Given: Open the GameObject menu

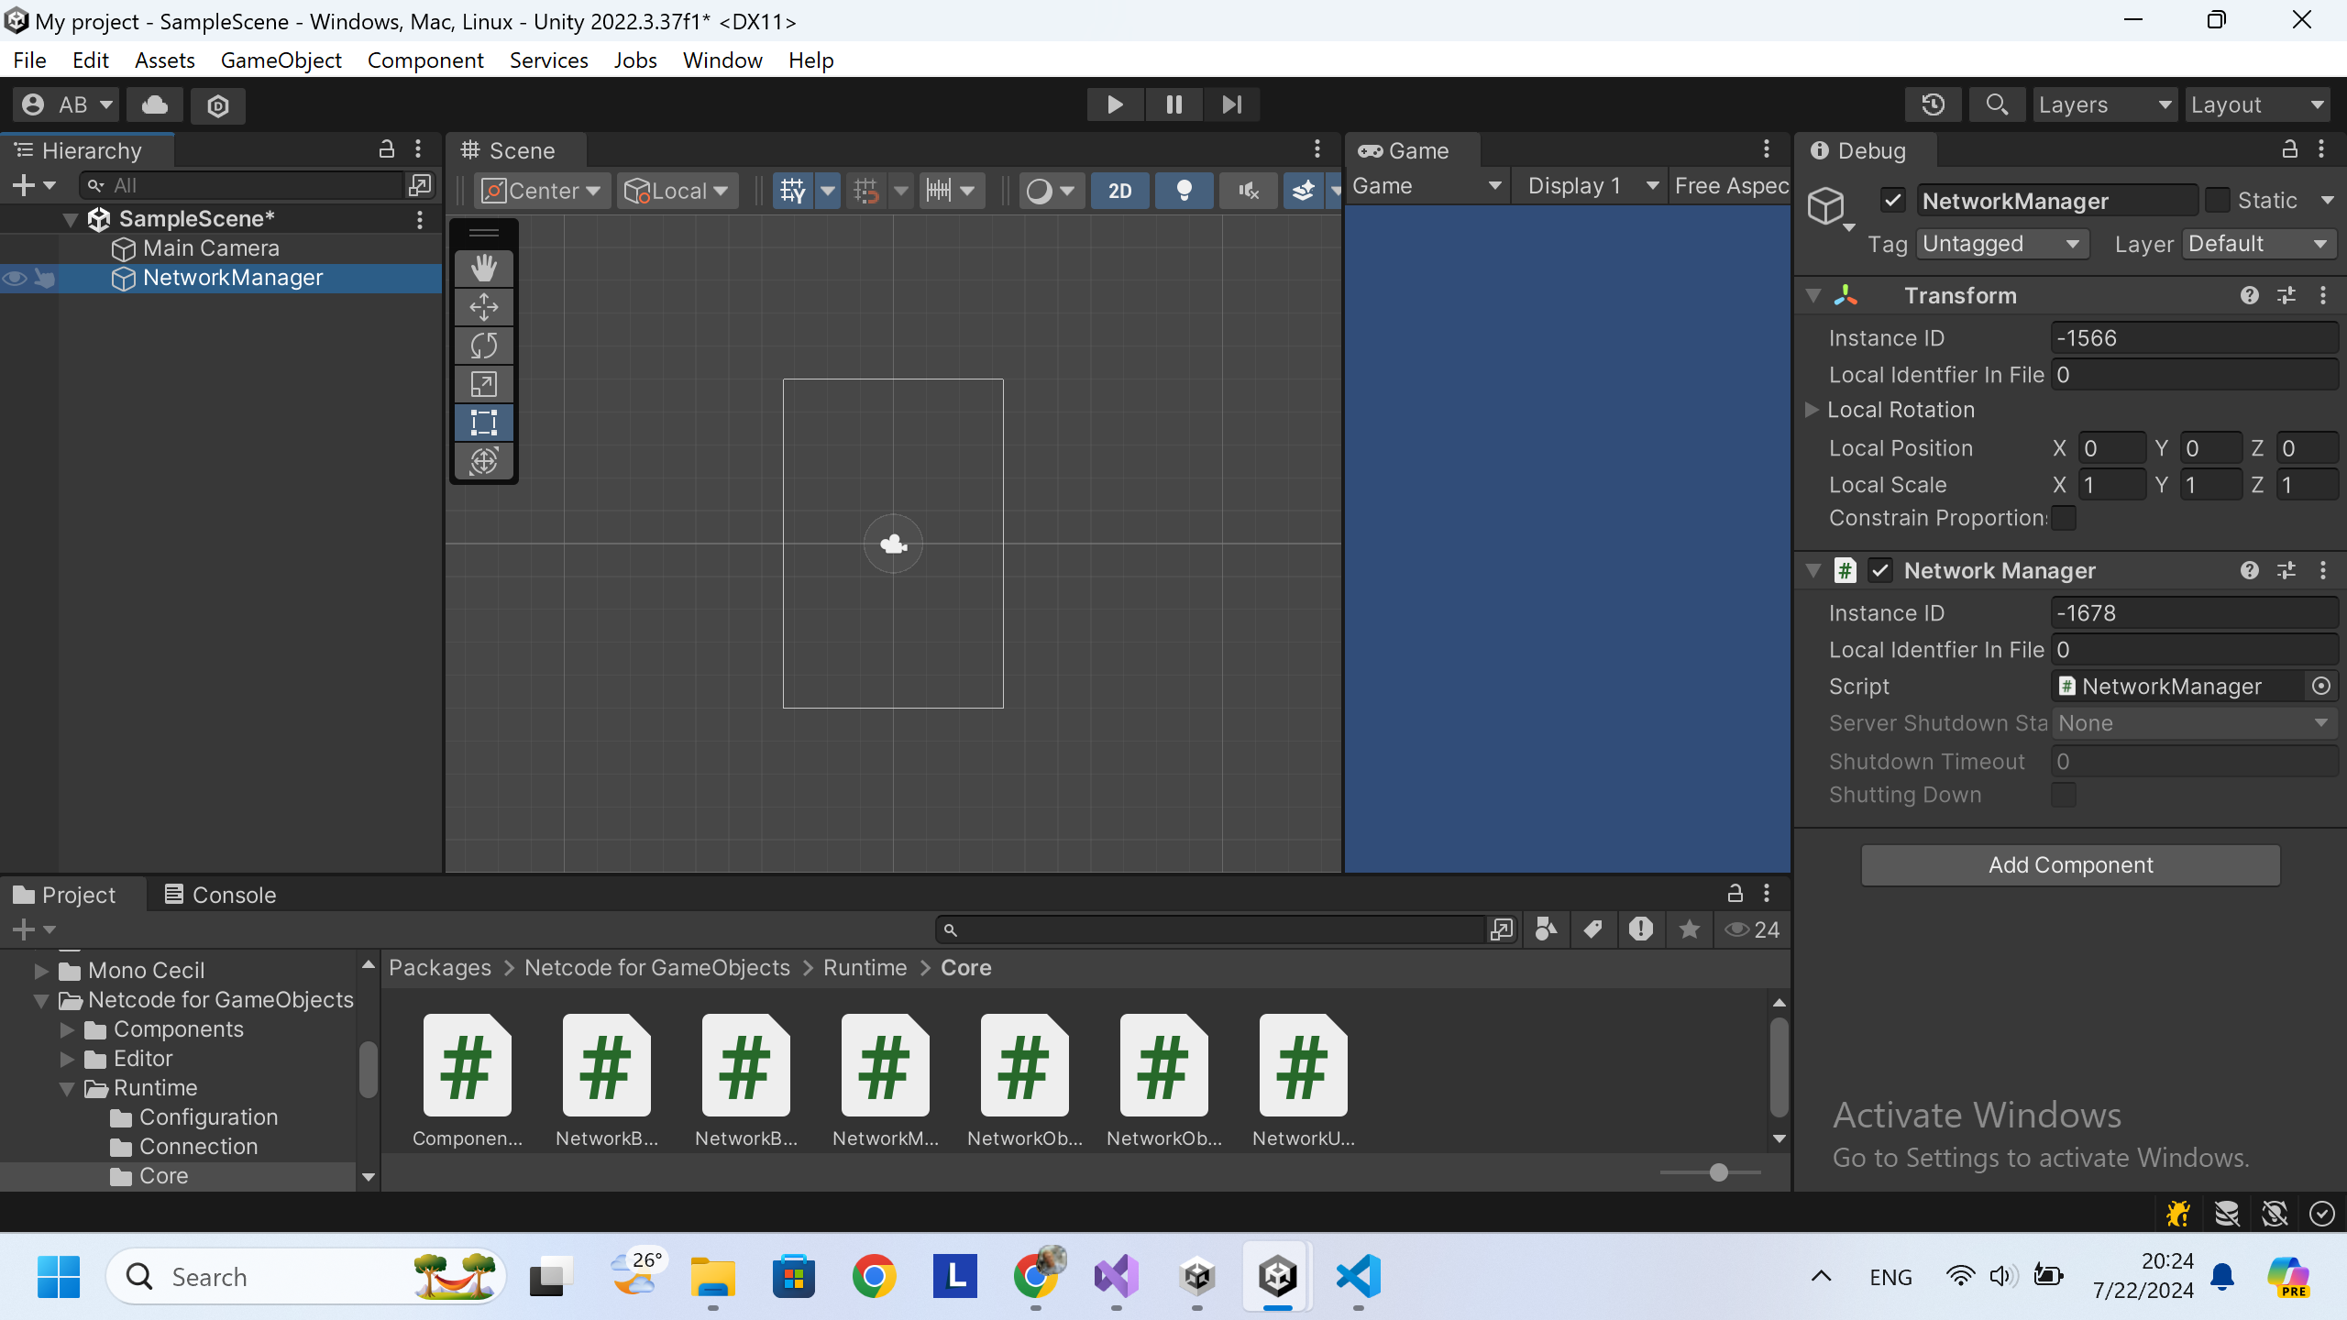Looking at the screenshot, I should pos(281,60).
